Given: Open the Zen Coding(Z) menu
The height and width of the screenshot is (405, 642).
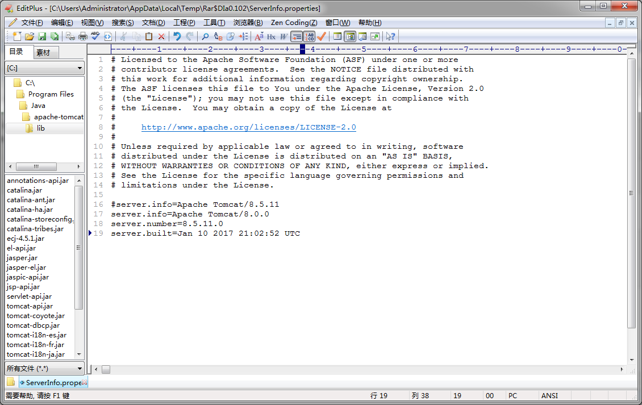Looking at the screenshot, I should [x=294, y=23].
